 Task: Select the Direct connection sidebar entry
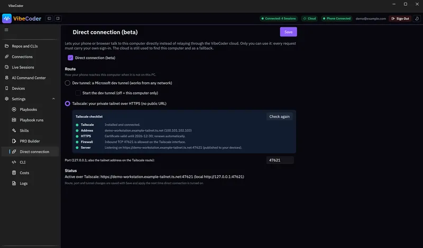(x=30, y=151)
